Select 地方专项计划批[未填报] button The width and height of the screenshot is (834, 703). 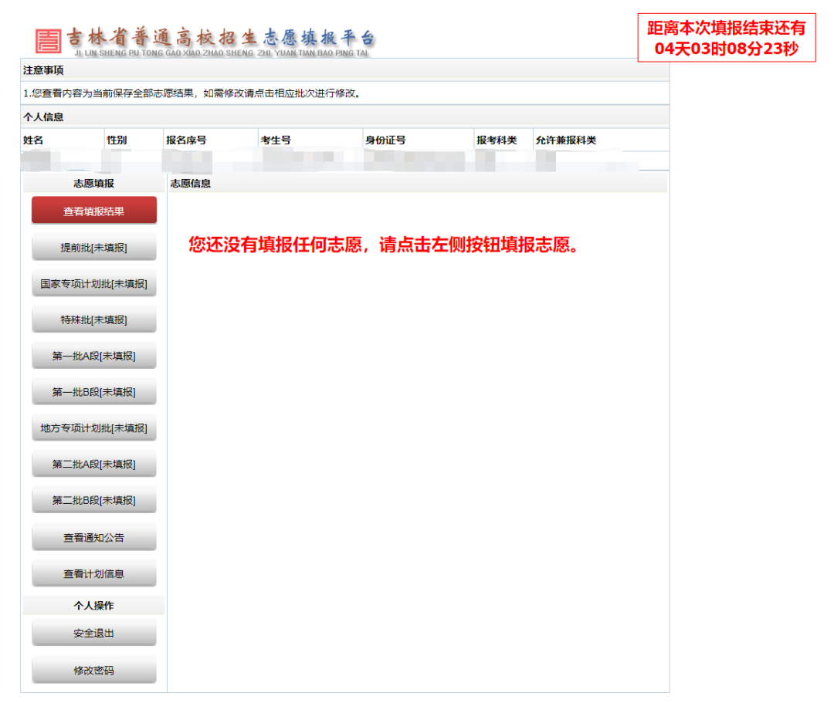point(93,428)
